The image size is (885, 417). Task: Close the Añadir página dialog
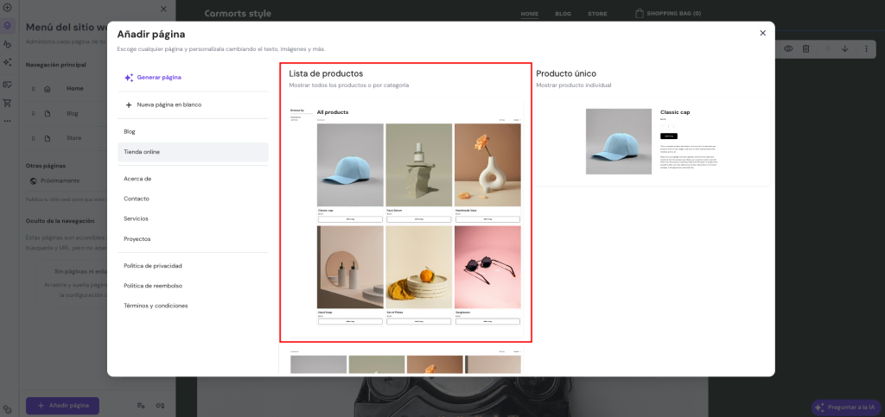click(x=762, y=33)
